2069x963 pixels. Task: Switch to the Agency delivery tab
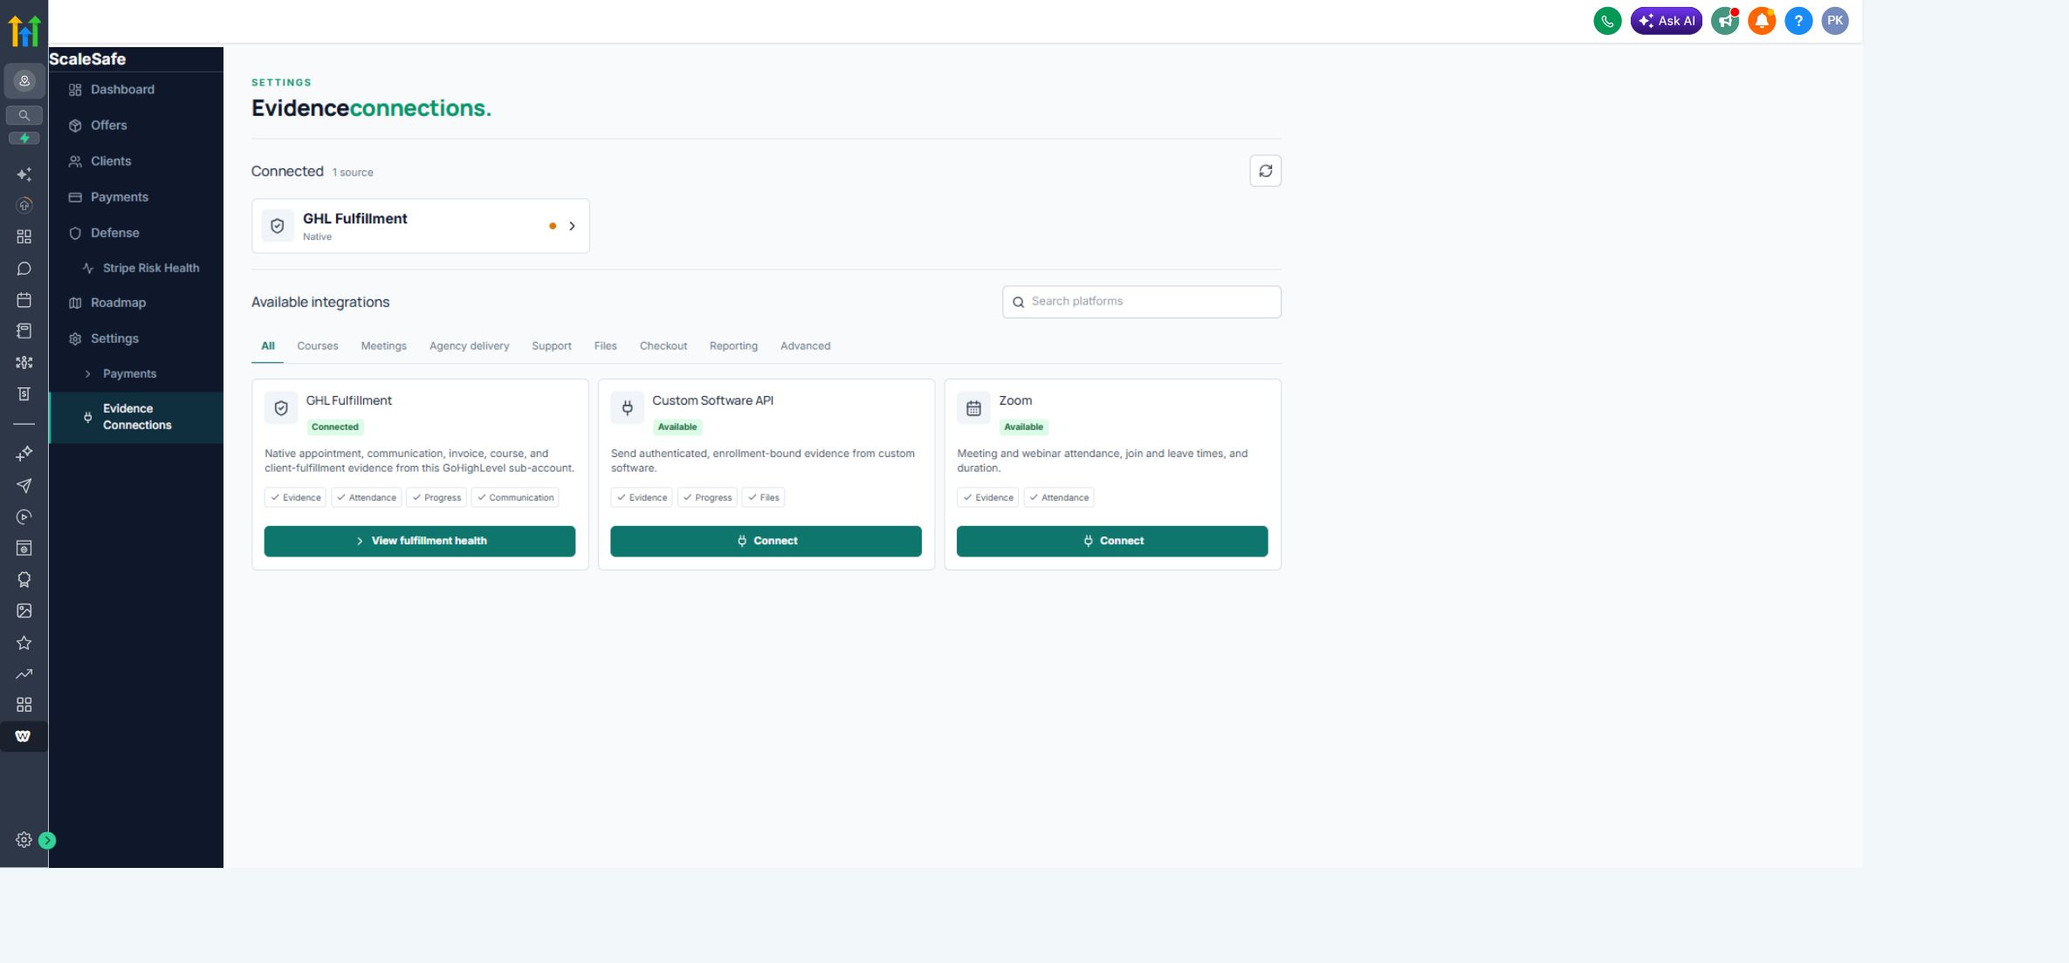pyautogui.click(x=469, y=346)
